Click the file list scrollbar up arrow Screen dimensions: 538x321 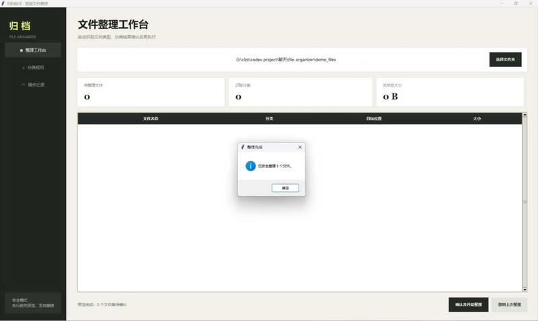coord(525,115)
